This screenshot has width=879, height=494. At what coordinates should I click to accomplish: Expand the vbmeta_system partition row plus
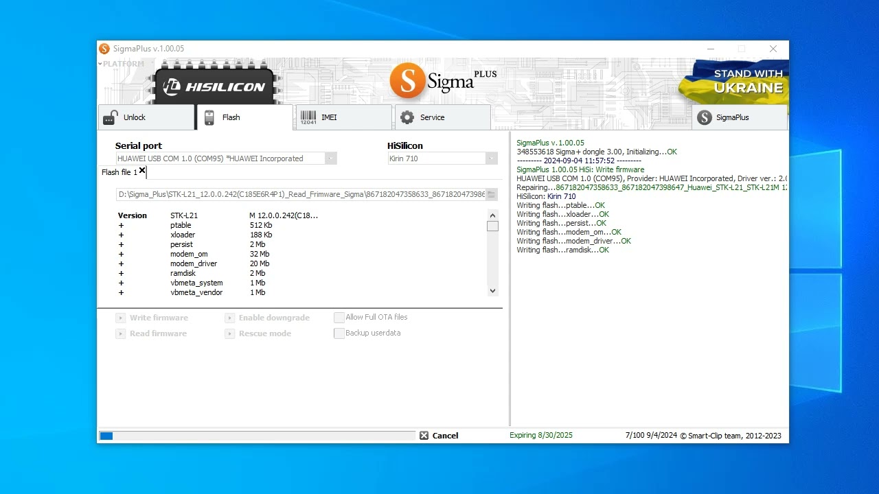point(121,283)
